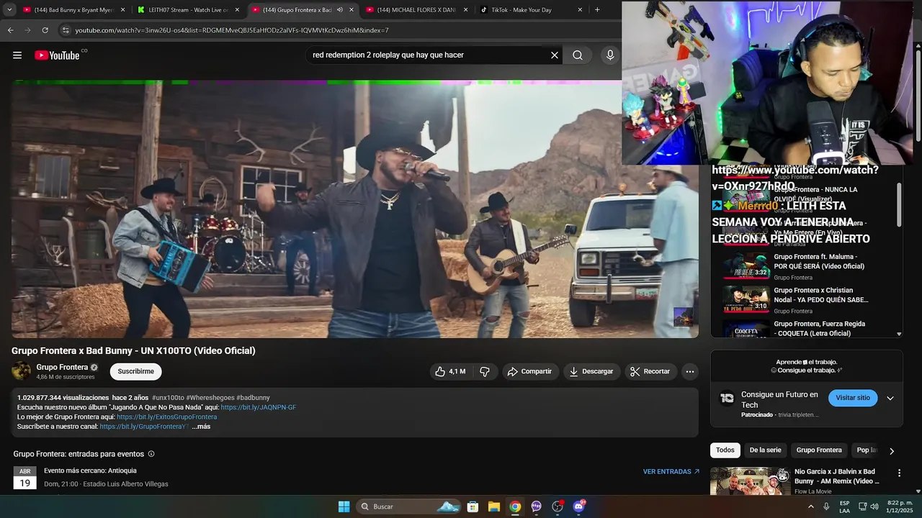Open the YouTube hamburger guide menu
Screen dimensions: 922x518
pos(17,55)
